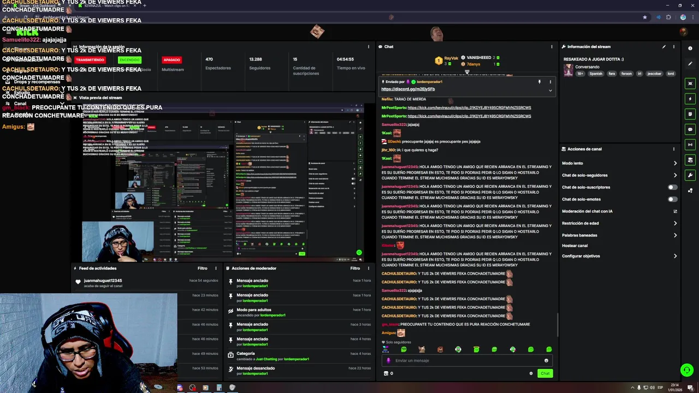Toggle Chat de solo-emotes switch
This screenshot has height=393, width=699.
coord(673,199)
